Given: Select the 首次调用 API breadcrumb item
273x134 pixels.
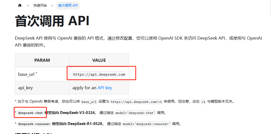Looking at the screenshot, I should (x=68, y=5).
